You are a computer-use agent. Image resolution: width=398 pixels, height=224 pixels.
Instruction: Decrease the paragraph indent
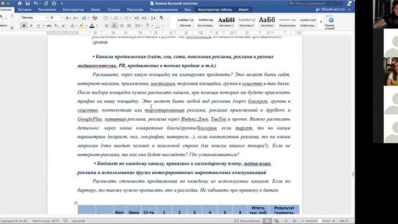[x=137, y=18]
